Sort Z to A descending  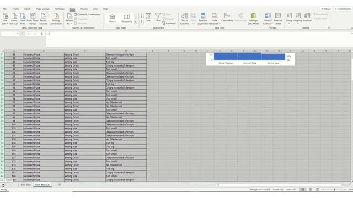[x=142, y=22]
